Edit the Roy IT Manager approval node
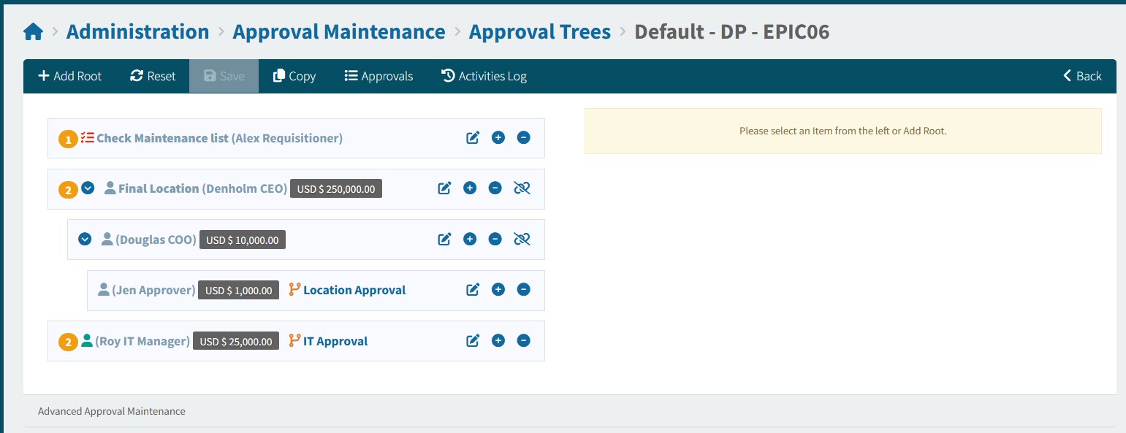This screenshot has height=433, width=1126. pyautogui.click(x=472, y=340)
